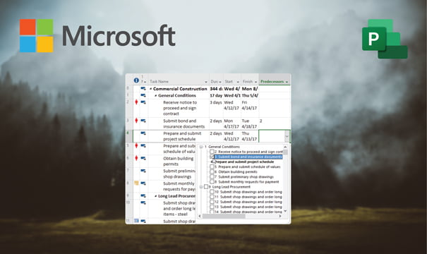427x254 pixels.
Task: Click task mode icon on Submit preliminary shop drawings row
Action: click(143, 171)
